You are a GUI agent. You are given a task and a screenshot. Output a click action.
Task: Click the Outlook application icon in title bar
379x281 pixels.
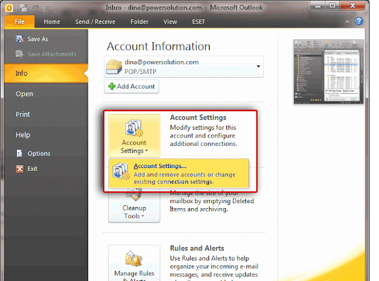[x=9, y=8]
